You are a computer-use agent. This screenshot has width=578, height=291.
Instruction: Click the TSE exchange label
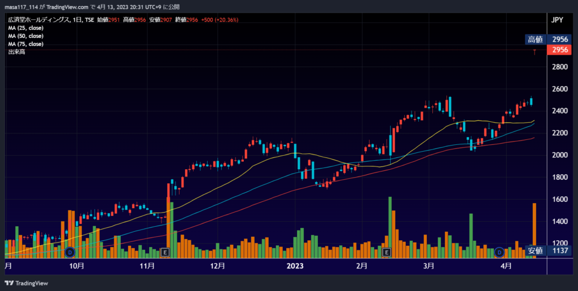click(x=89, y=20)
